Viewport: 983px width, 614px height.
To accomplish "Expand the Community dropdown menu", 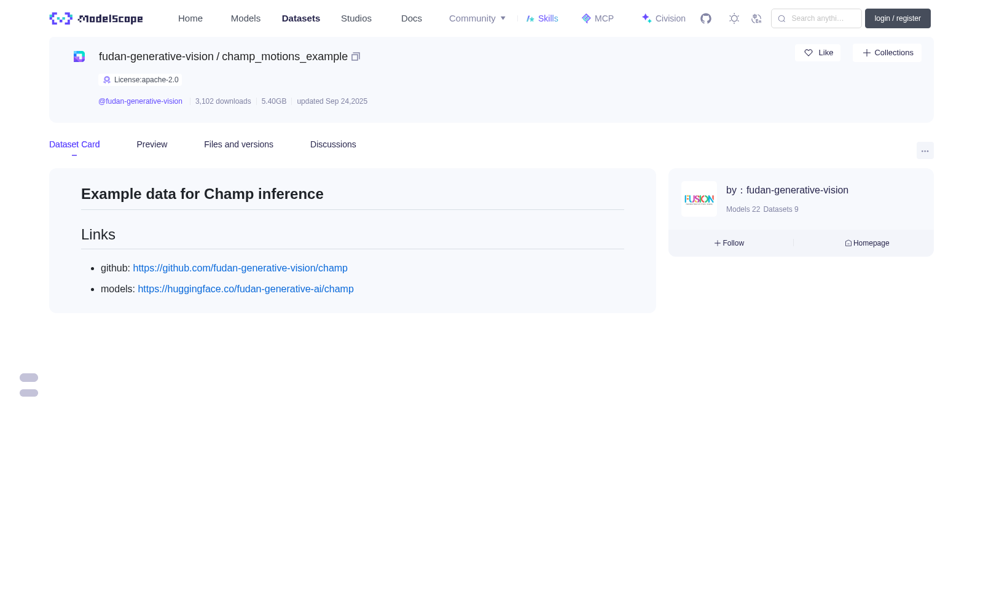I will [x=477, y=18].
